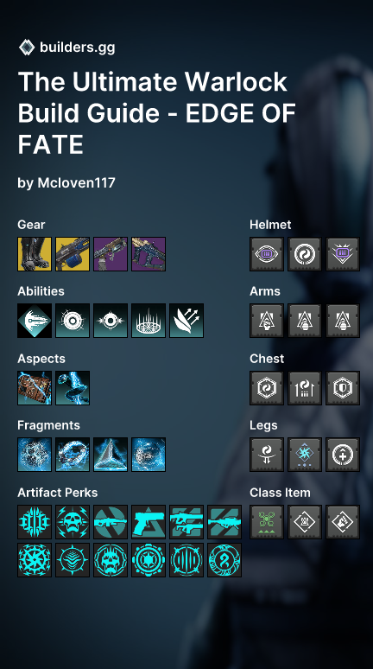Select the exotic boots gear icon
The image size is (373, 669).
pos(35,254)
